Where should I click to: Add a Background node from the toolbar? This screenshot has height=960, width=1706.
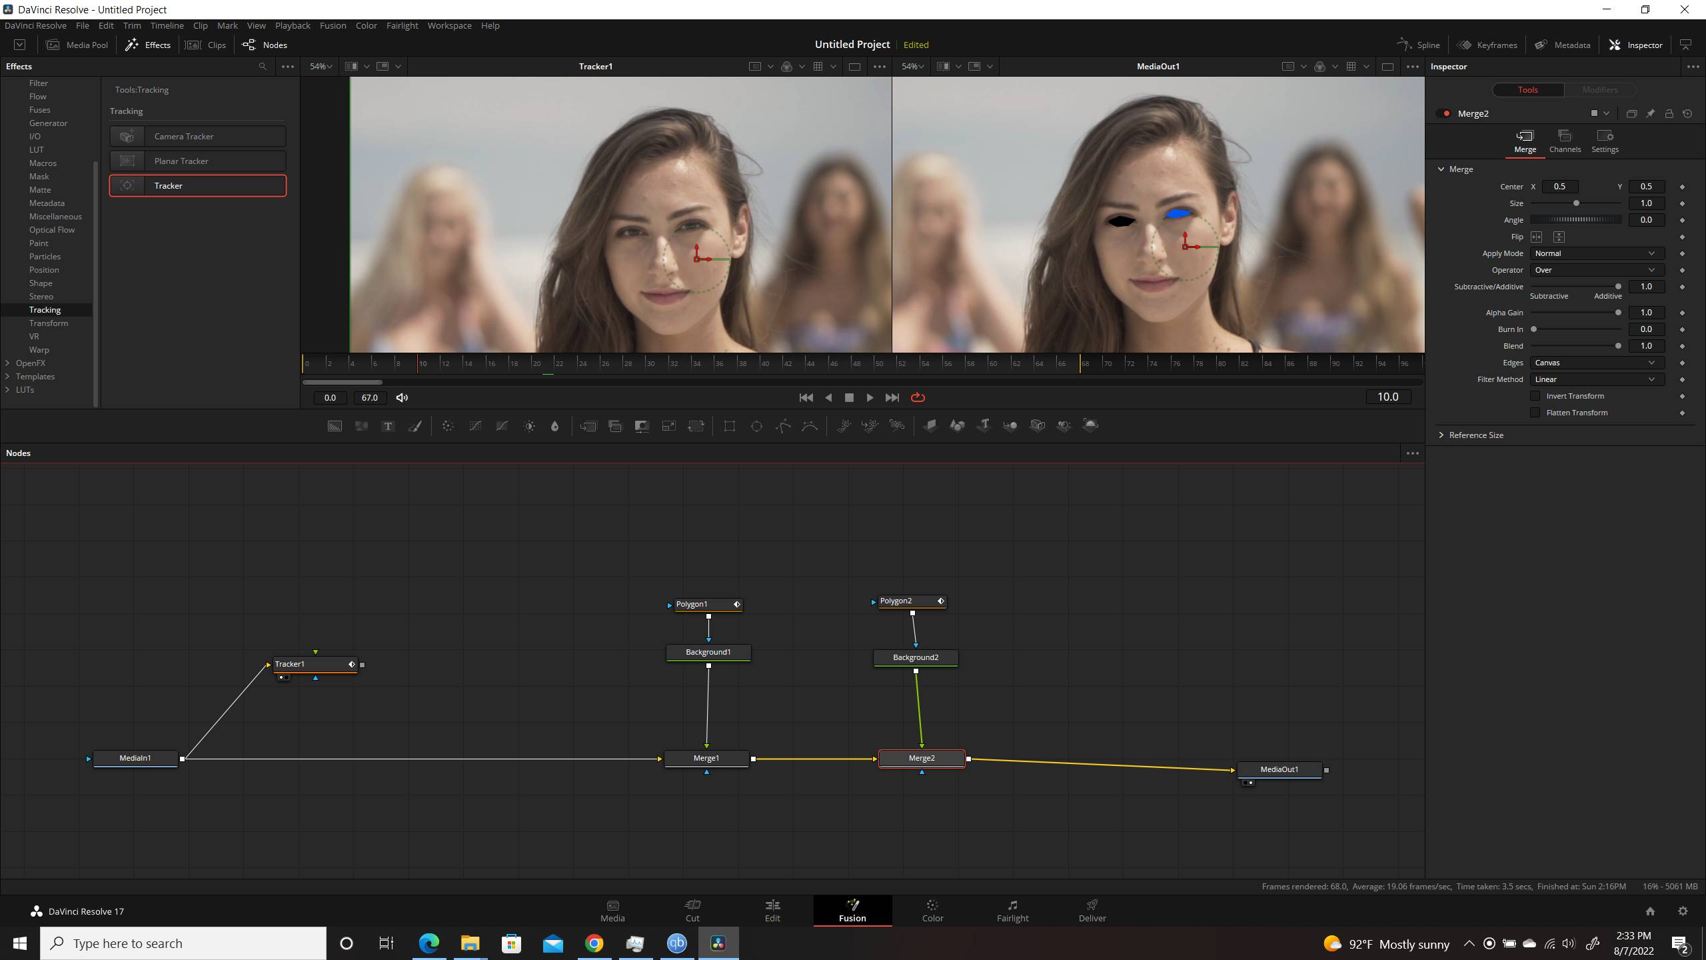[335, 426]
